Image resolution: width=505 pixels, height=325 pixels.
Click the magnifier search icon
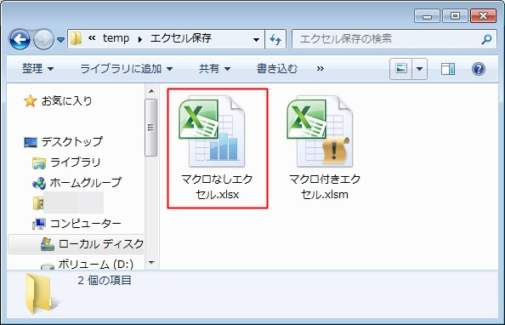pyautogui.click(x=486, y=39)
